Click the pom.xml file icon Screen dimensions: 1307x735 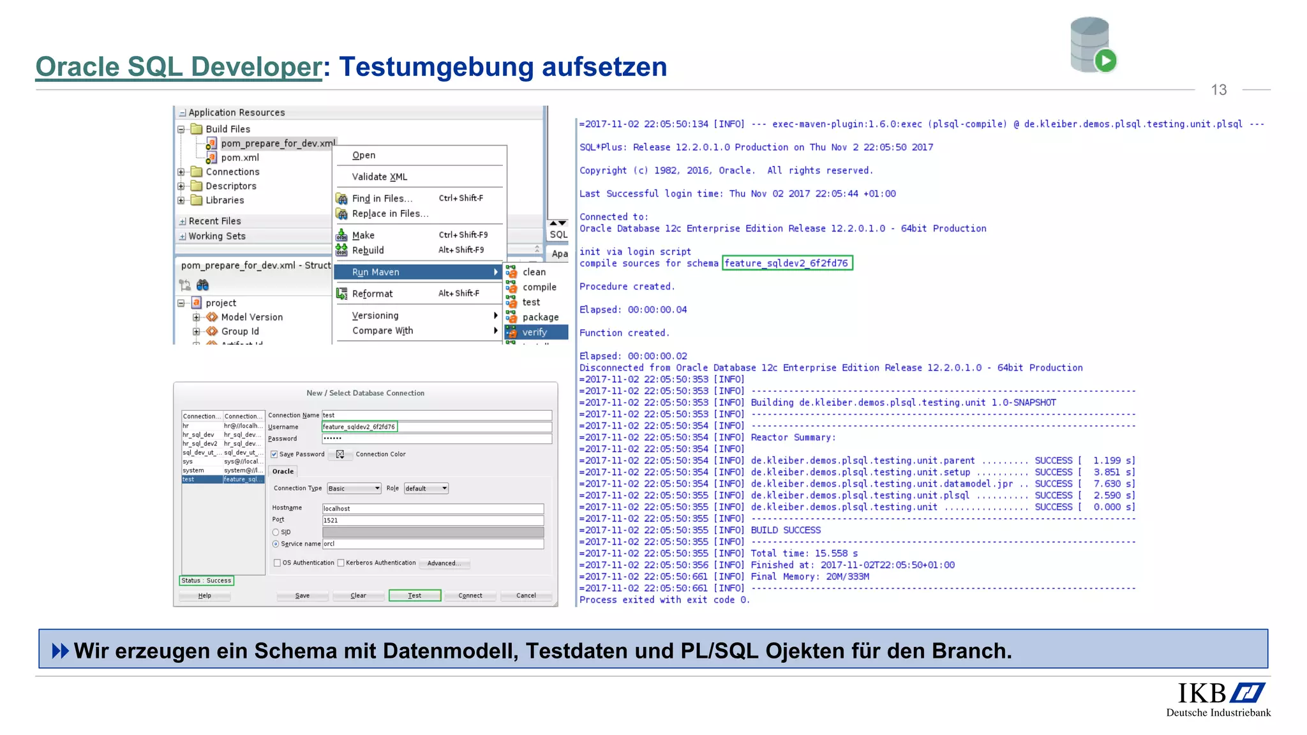coord(211,158)
